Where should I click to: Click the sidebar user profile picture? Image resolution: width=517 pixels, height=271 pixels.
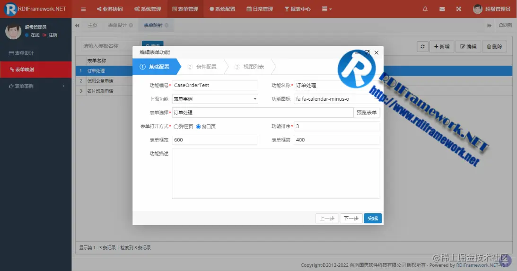13,31
